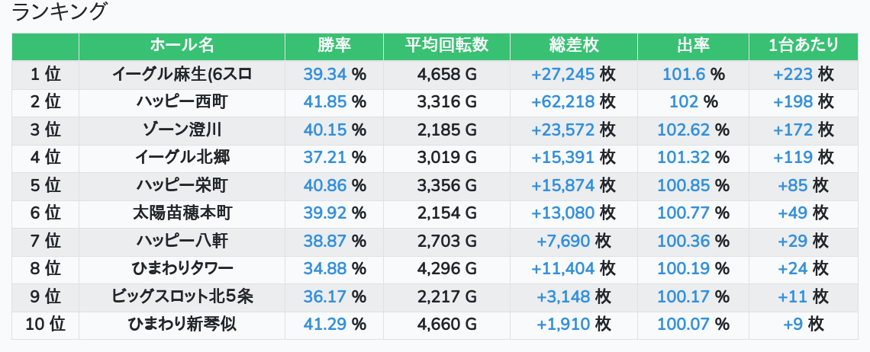Click the ビッグスロット北5条 hall name
This screenshot has height=352, width=870.
click(x=182, y=296)
